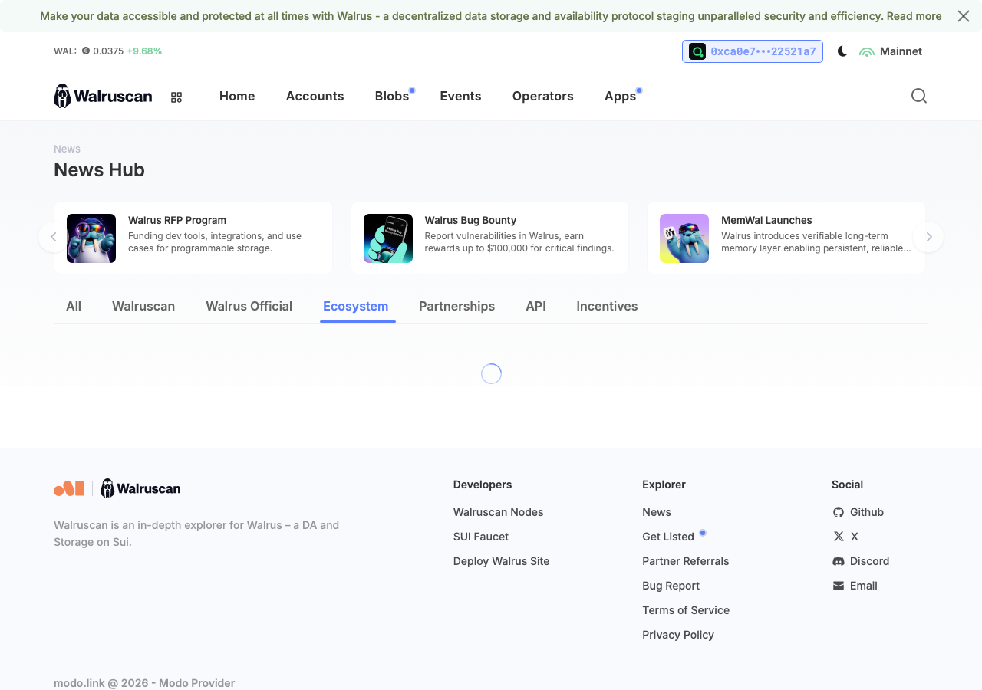Viewport: 982px width, 690px height.
Task: Open Deploy Walrus Site link
Action: click(x=502, y=561)
